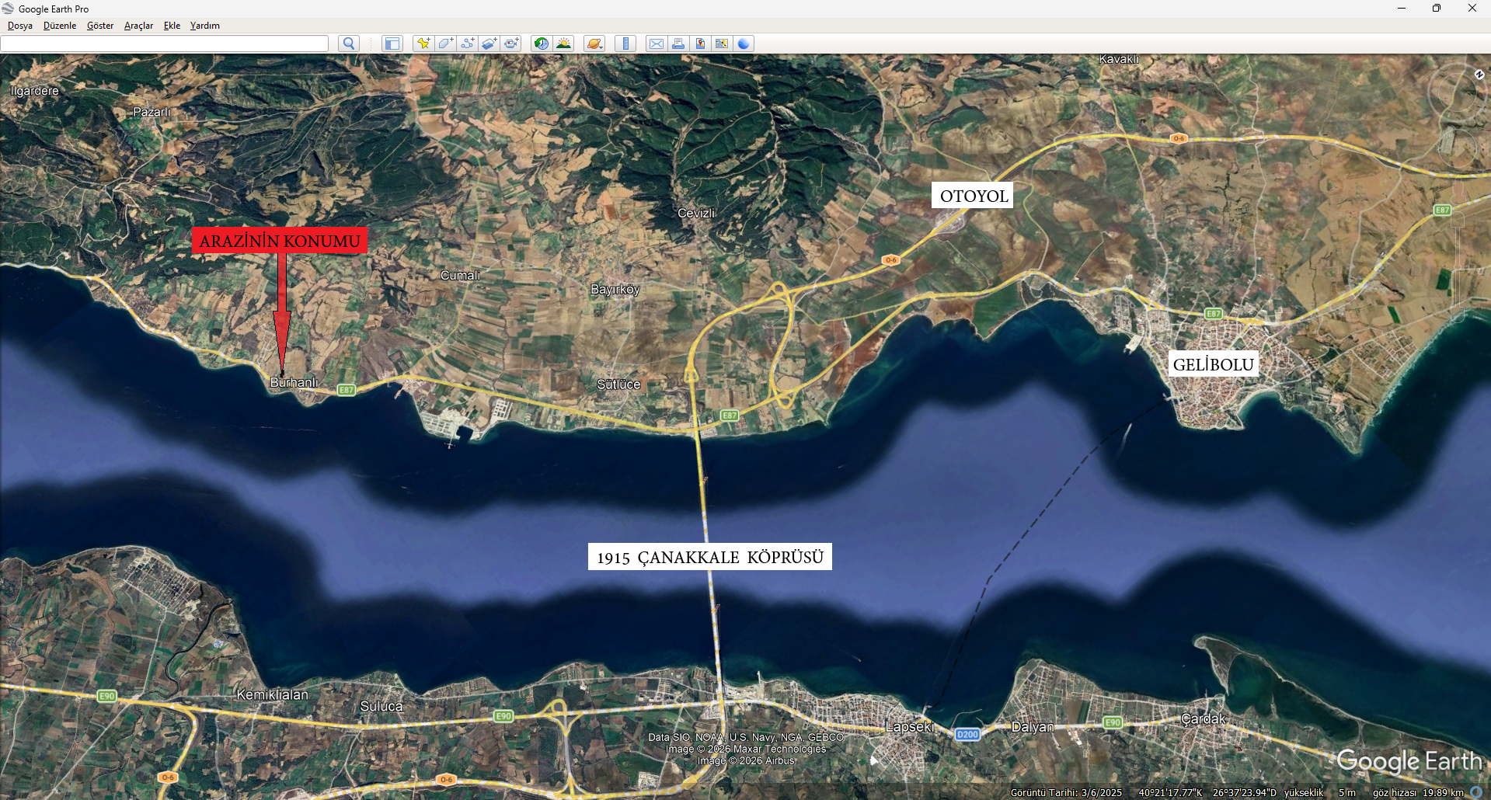
Task: Open the Dosya menu
Action: [20, 26]
